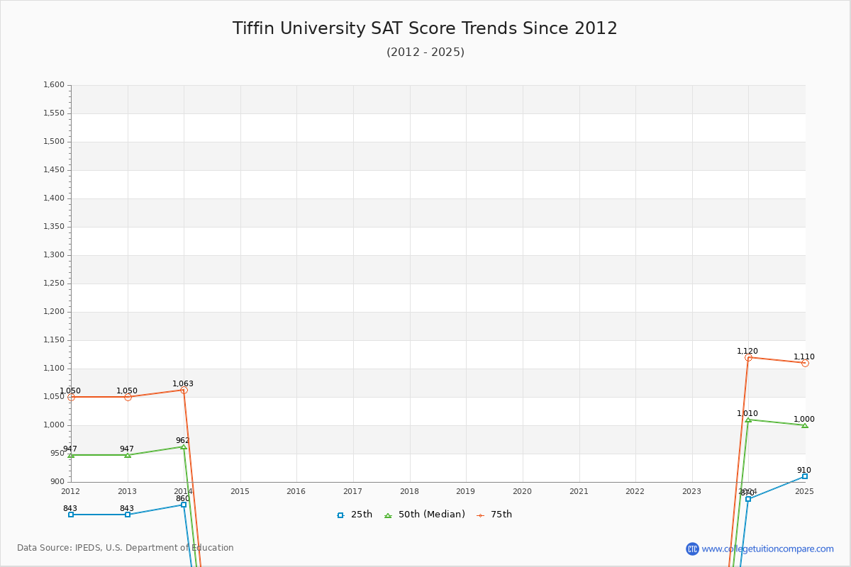Click the 2020 x-axis label
Image resolution: width=851 pixels, height=567 pixels.
tap(522, 491)
